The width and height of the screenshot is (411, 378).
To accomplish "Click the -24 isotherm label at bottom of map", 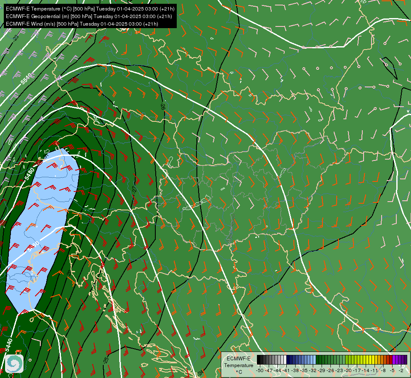I will pos(200,373).
